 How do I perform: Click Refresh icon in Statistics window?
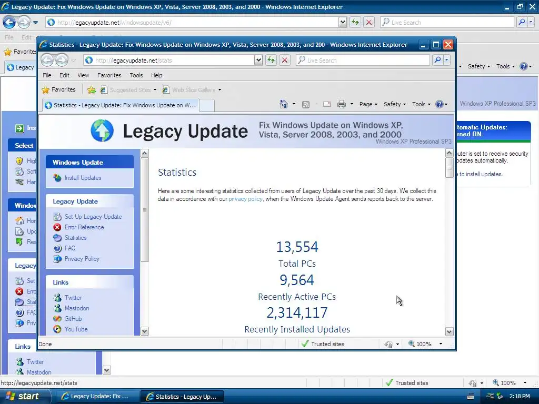(271, 60)
